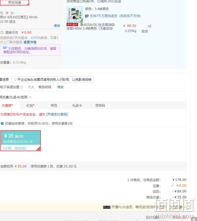Click 返现 -¥89.00 value
This screenshot has width=197, height=221.
pyautogui.click(x=179, y=191)
